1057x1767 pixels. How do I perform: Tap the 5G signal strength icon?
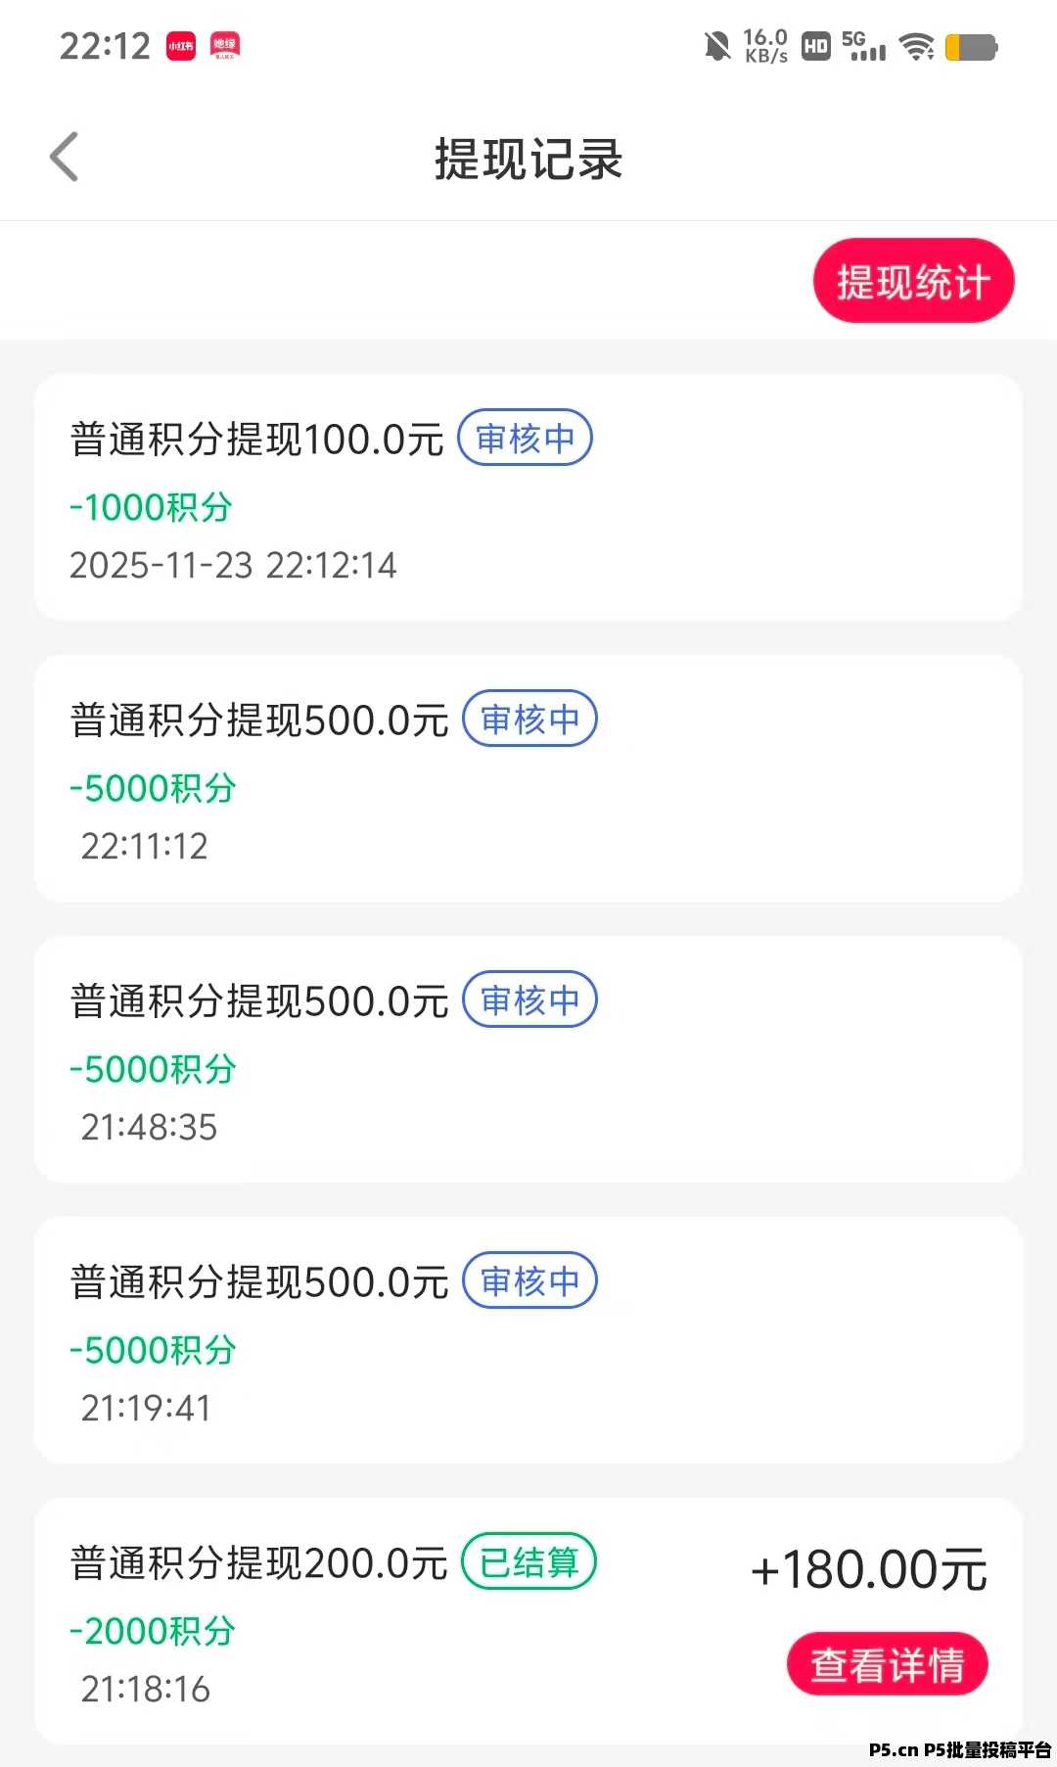click(x=863, y=46)
